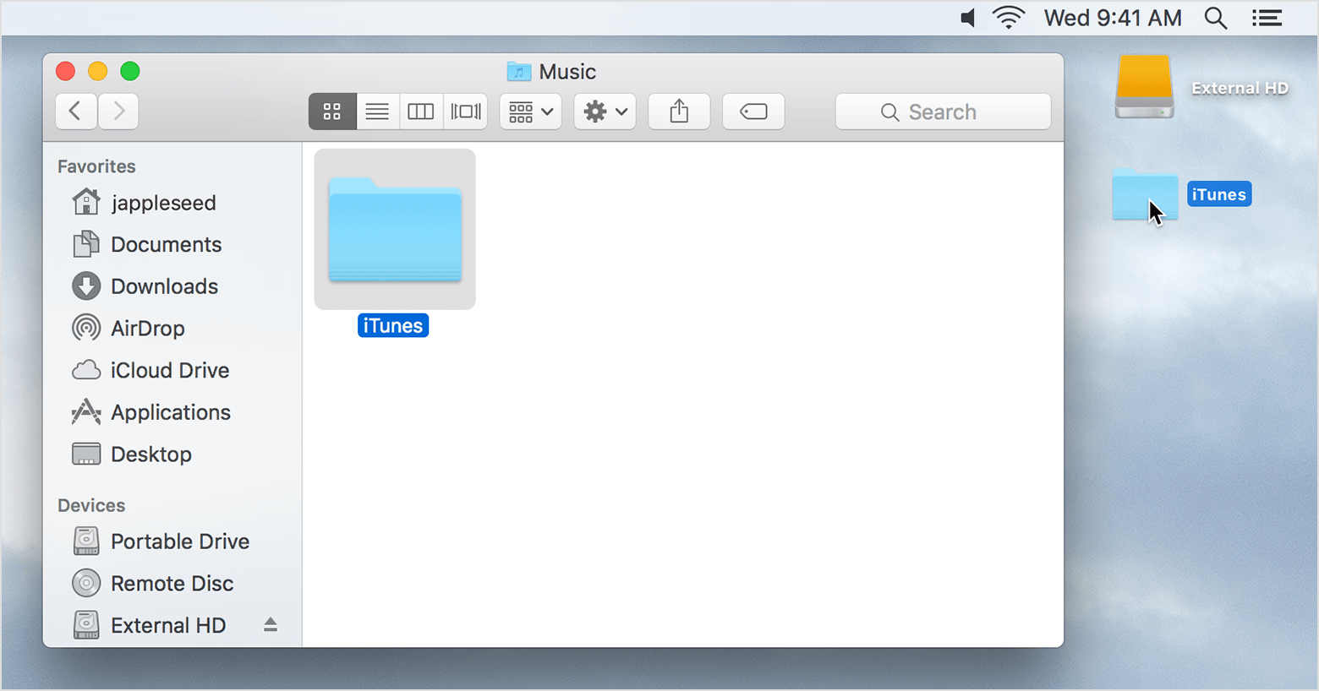
Task: Open jappleseed home folder in sidebar
Action: (145, 203)
